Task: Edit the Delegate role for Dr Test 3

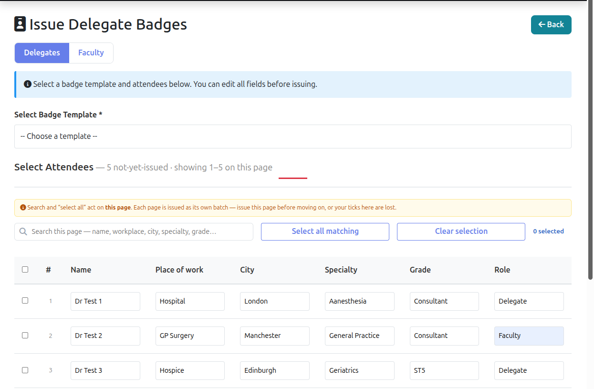Action: [529, 371]
